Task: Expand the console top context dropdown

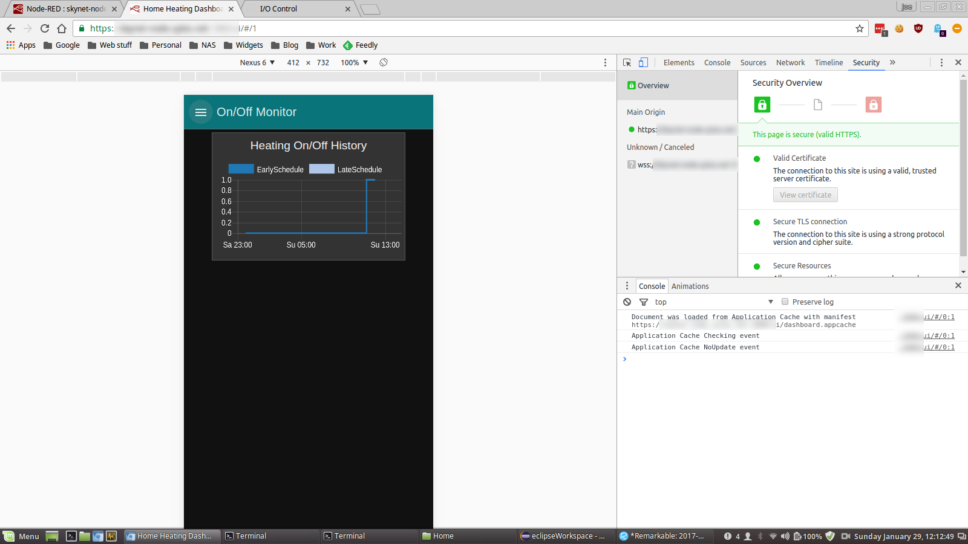Action: pos(714,302)
